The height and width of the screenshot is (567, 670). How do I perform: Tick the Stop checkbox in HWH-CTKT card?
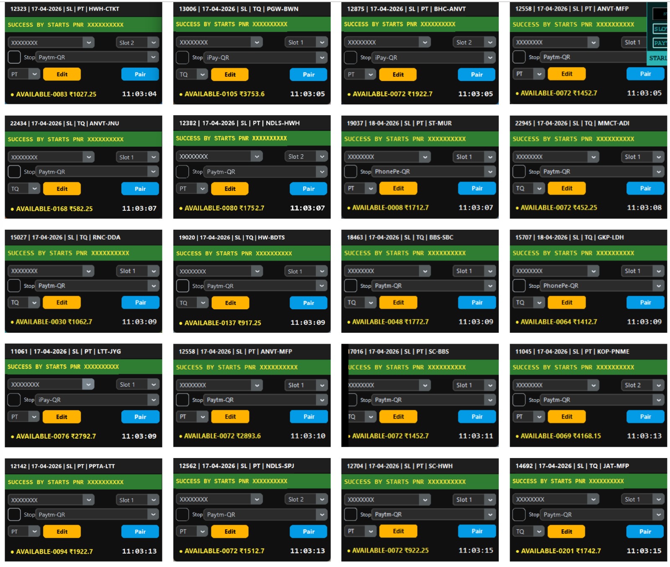(x=14, y=57)
